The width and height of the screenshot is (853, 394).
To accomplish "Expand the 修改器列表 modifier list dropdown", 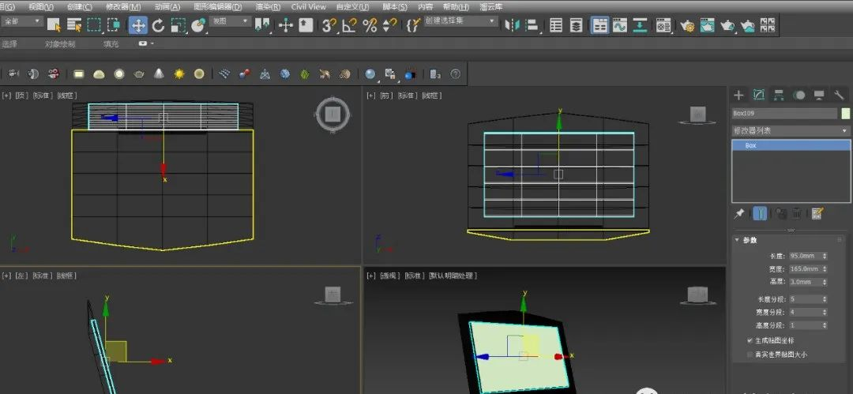I will point(791,131).
